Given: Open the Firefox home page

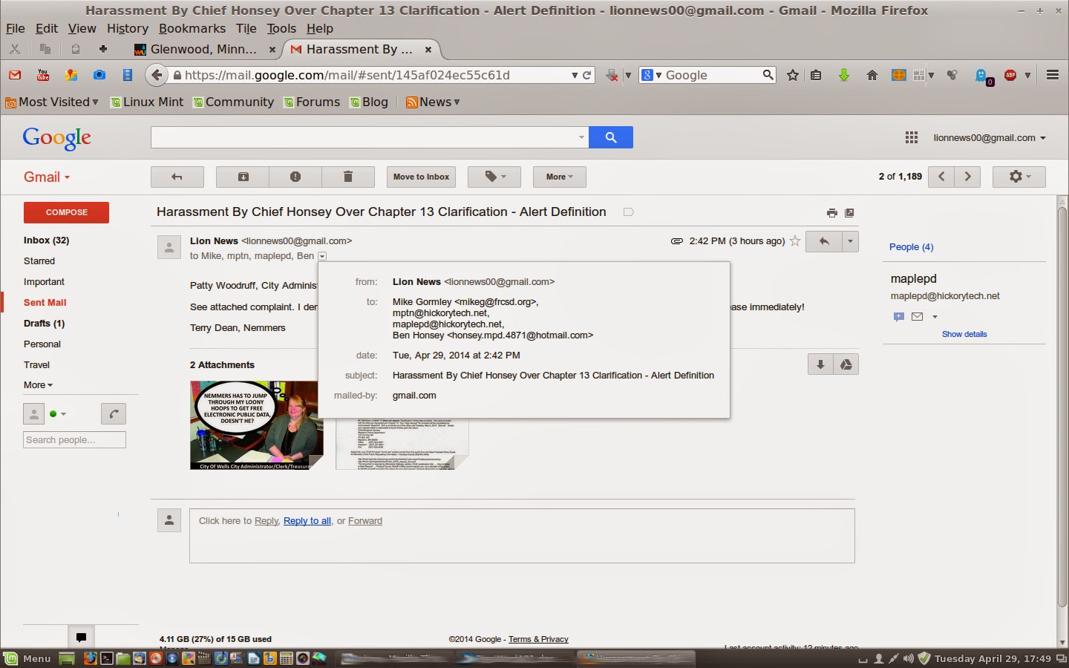Looking at the screenshot, I should point(872,75).
